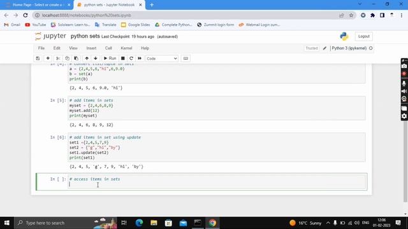Share this page icon in address bar

342,15
